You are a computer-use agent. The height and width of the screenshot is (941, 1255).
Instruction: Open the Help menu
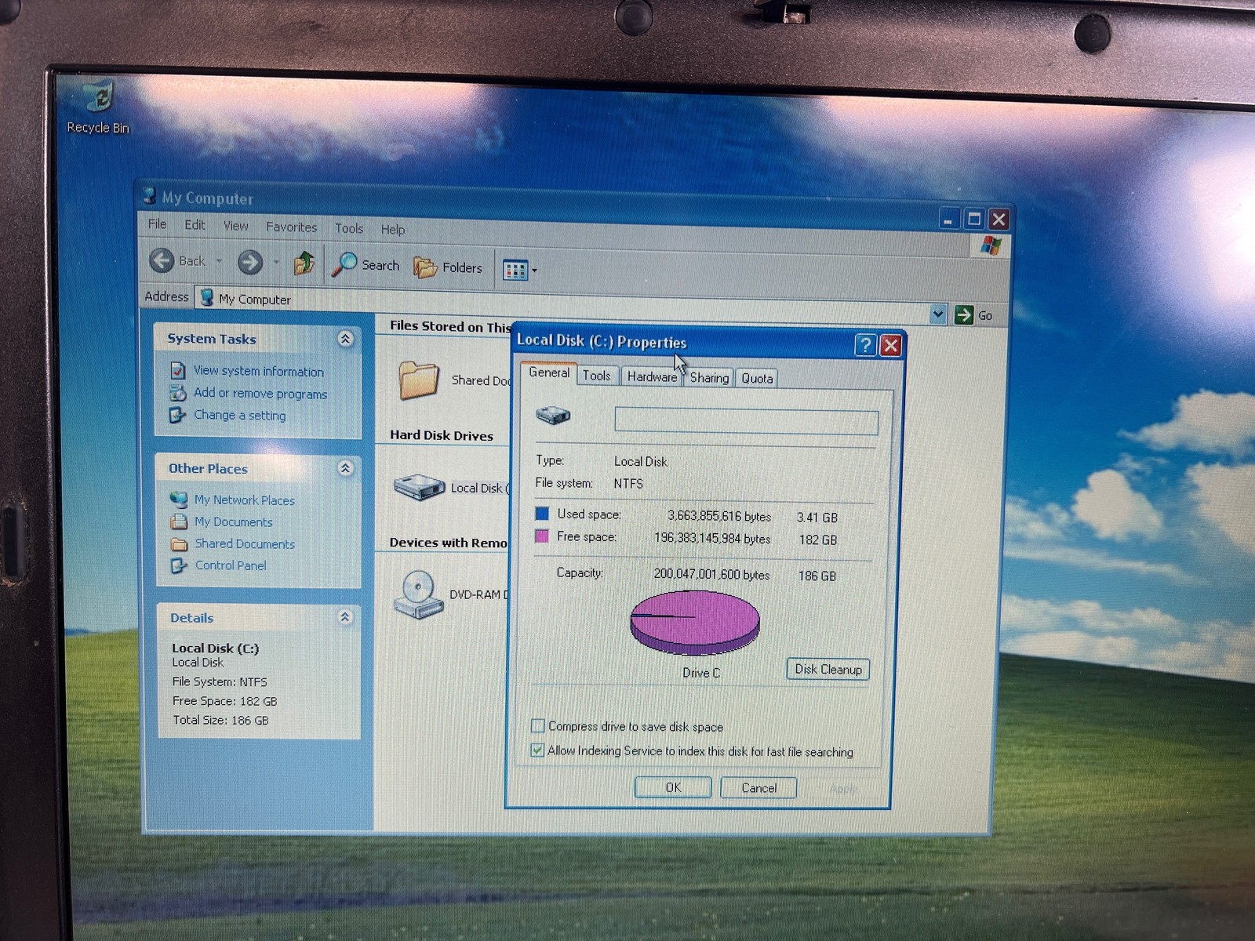tap(393, 230)
